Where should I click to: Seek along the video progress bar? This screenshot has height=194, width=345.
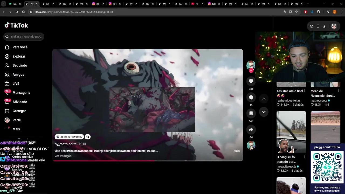[148, 161]
